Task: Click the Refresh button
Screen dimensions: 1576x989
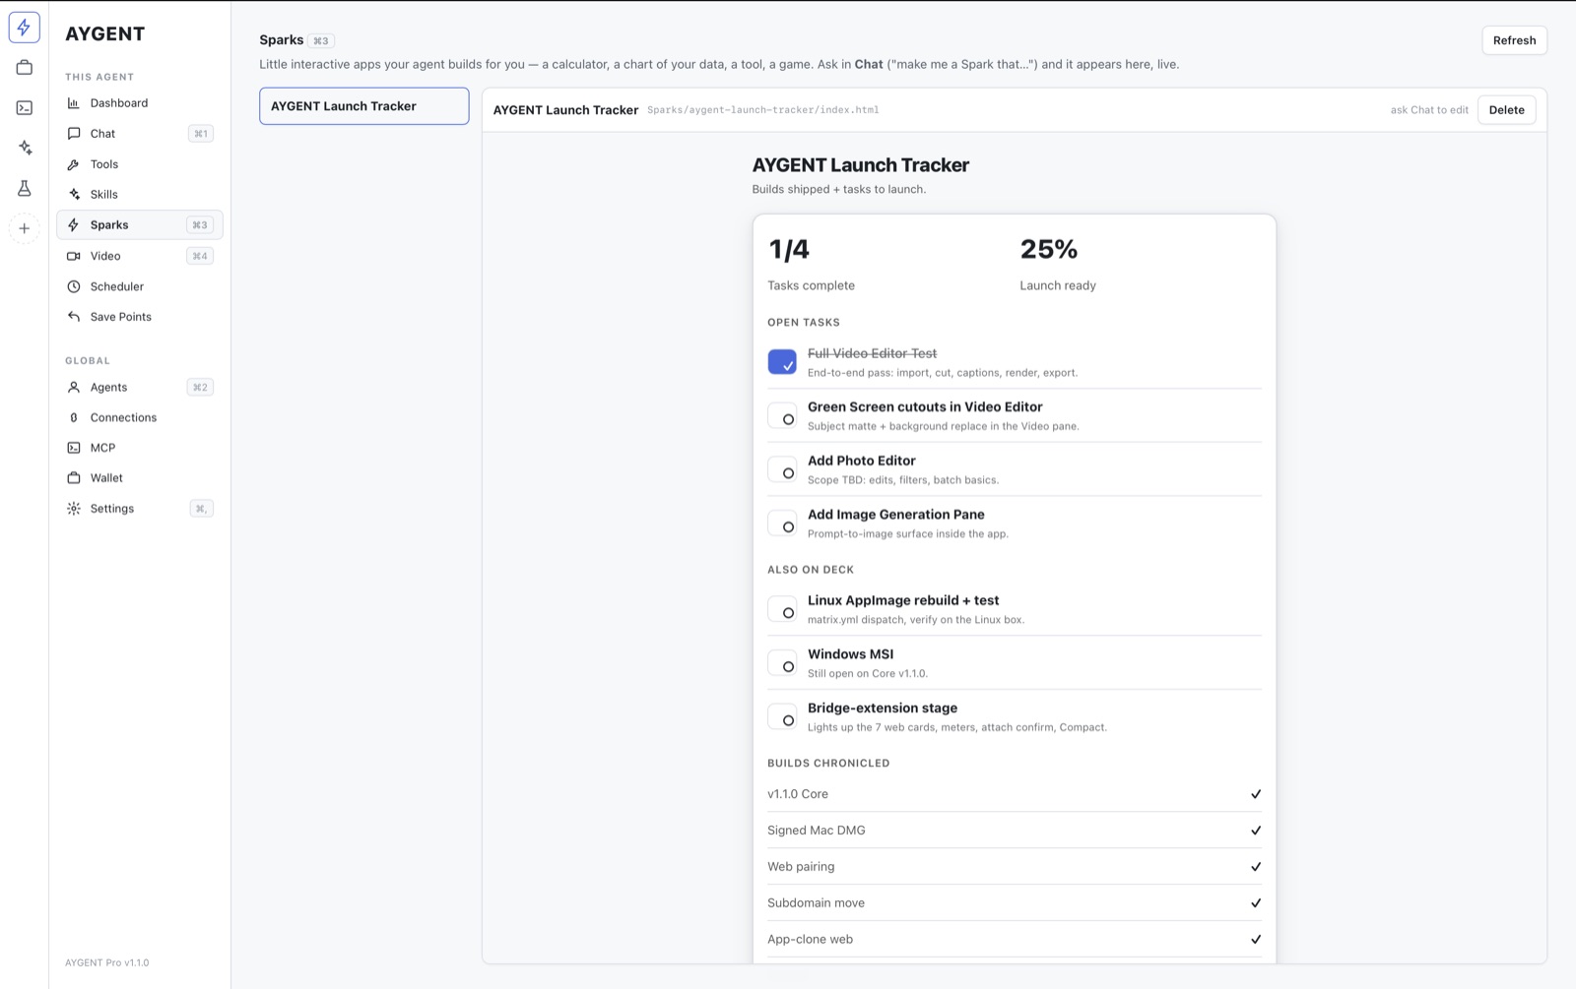Action: [x=1514, y=40]
